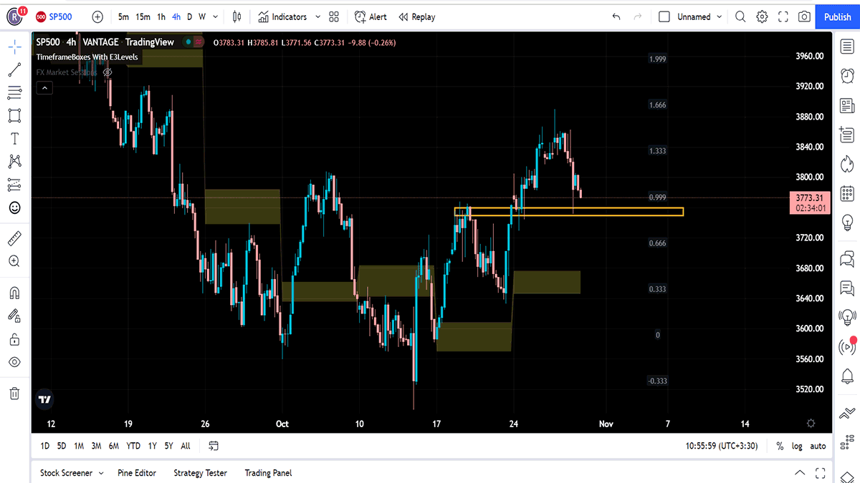The image size is (860, 483).
Task: Open chart settings gear icon
Action: [x=762, y=16]
